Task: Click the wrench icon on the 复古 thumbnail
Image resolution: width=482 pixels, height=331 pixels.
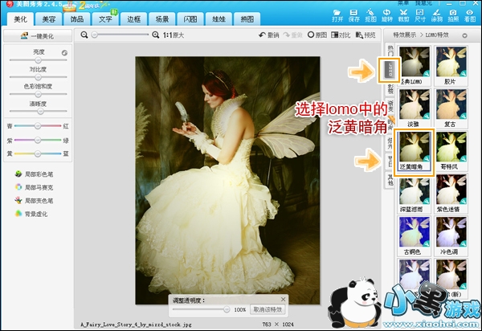Action: [463, 116]
